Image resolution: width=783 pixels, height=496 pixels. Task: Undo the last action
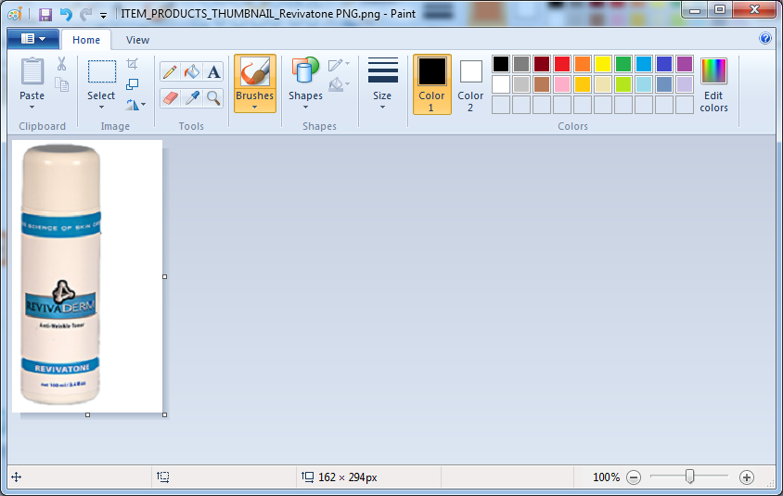point(65,15)
